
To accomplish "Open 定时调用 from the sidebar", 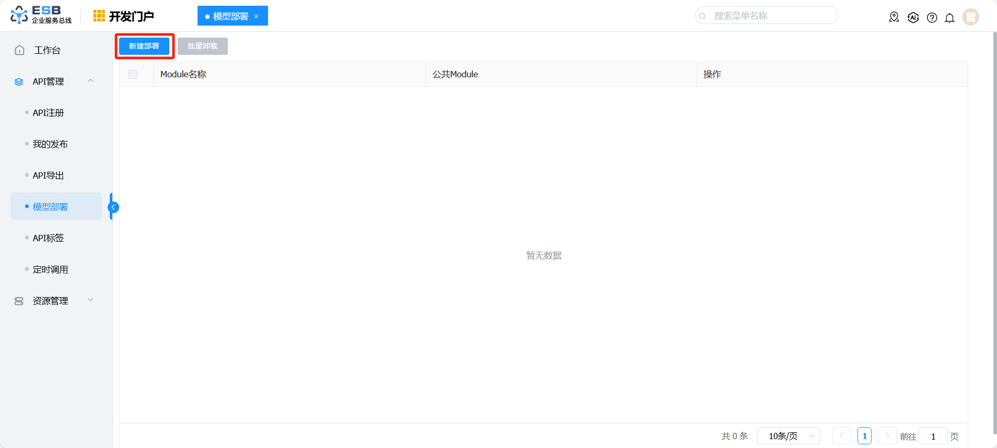I will pos(50,269).
